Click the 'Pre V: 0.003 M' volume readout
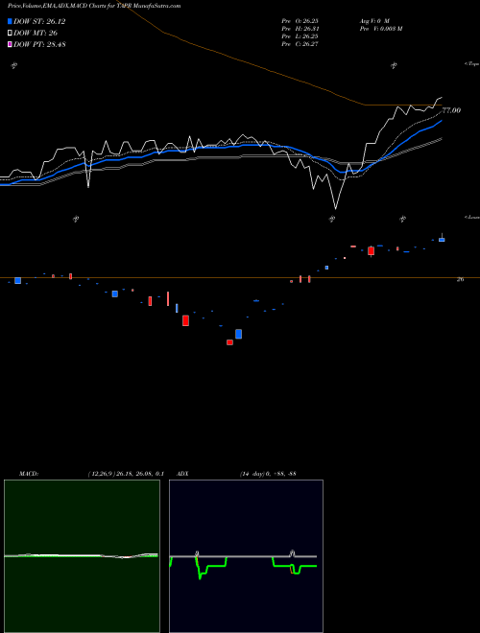Screen dimensions: 480x633 380,28
